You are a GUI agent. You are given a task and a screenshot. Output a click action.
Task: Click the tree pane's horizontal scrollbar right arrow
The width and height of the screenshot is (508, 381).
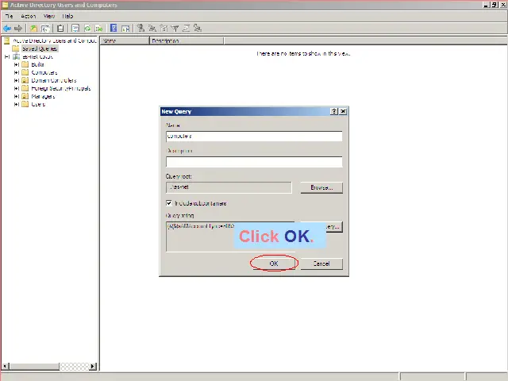pos(93,366)
